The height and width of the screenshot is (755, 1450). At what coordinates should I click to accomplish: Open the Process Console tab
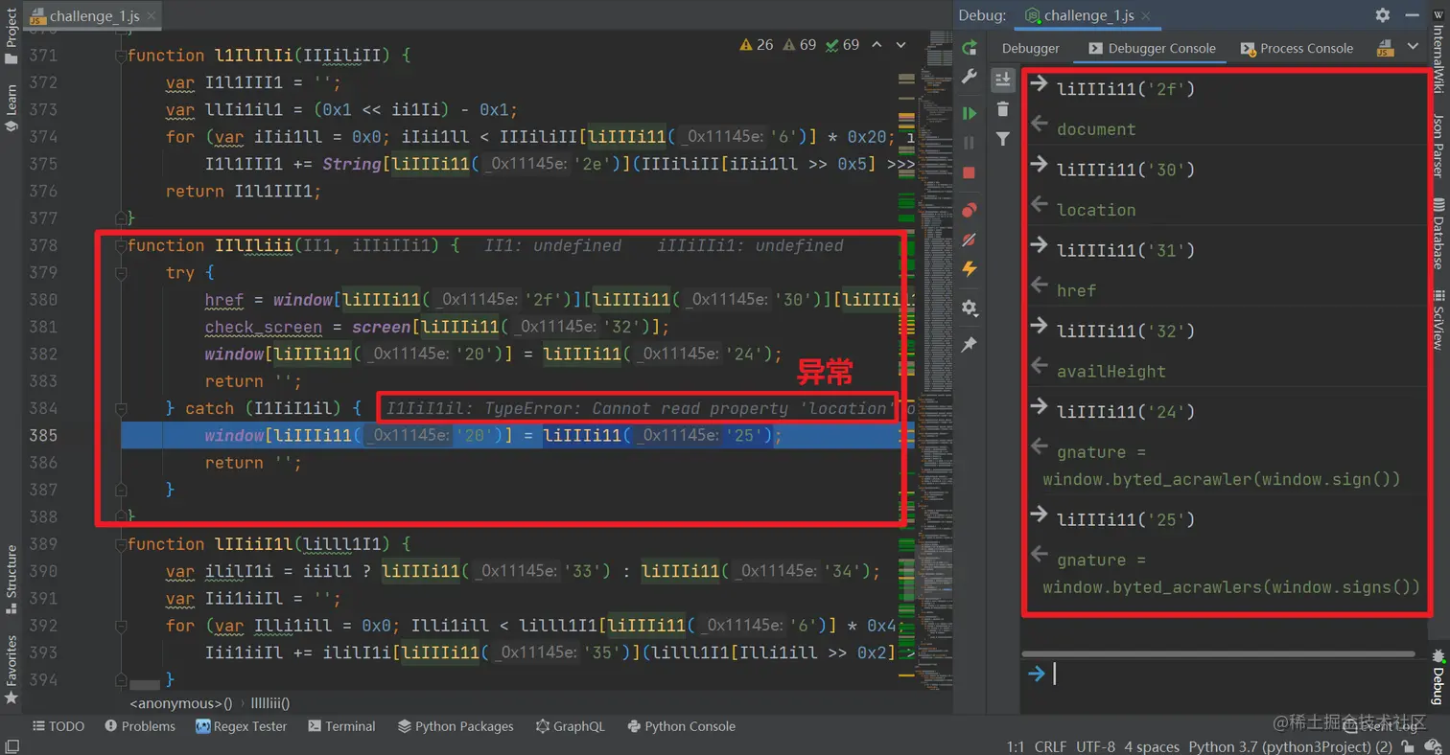pyautogui.click(x=1297, y=48)
